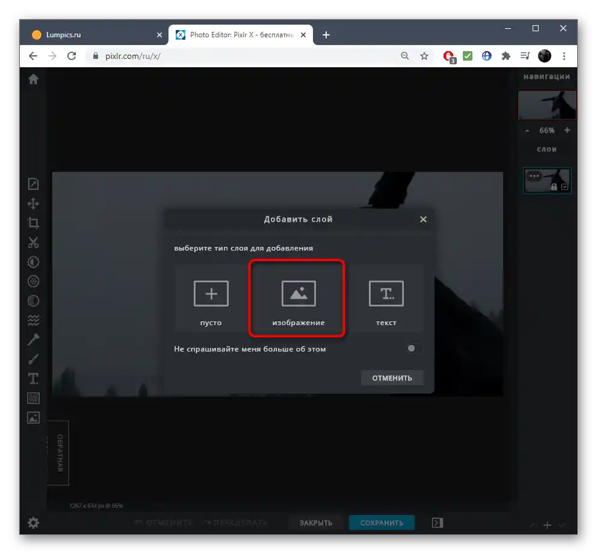
Task: Click the navigation preview thumbnail
Action: point(547,105)
